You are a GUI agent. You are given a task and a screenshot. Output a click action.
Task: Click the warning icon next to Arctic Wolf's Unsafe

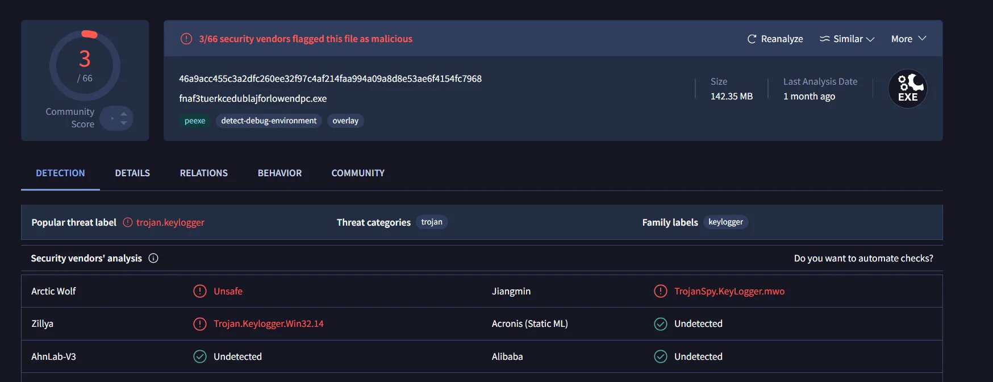click(199, 291)
